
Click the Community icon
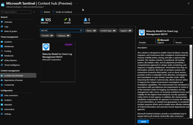point(2,85)
